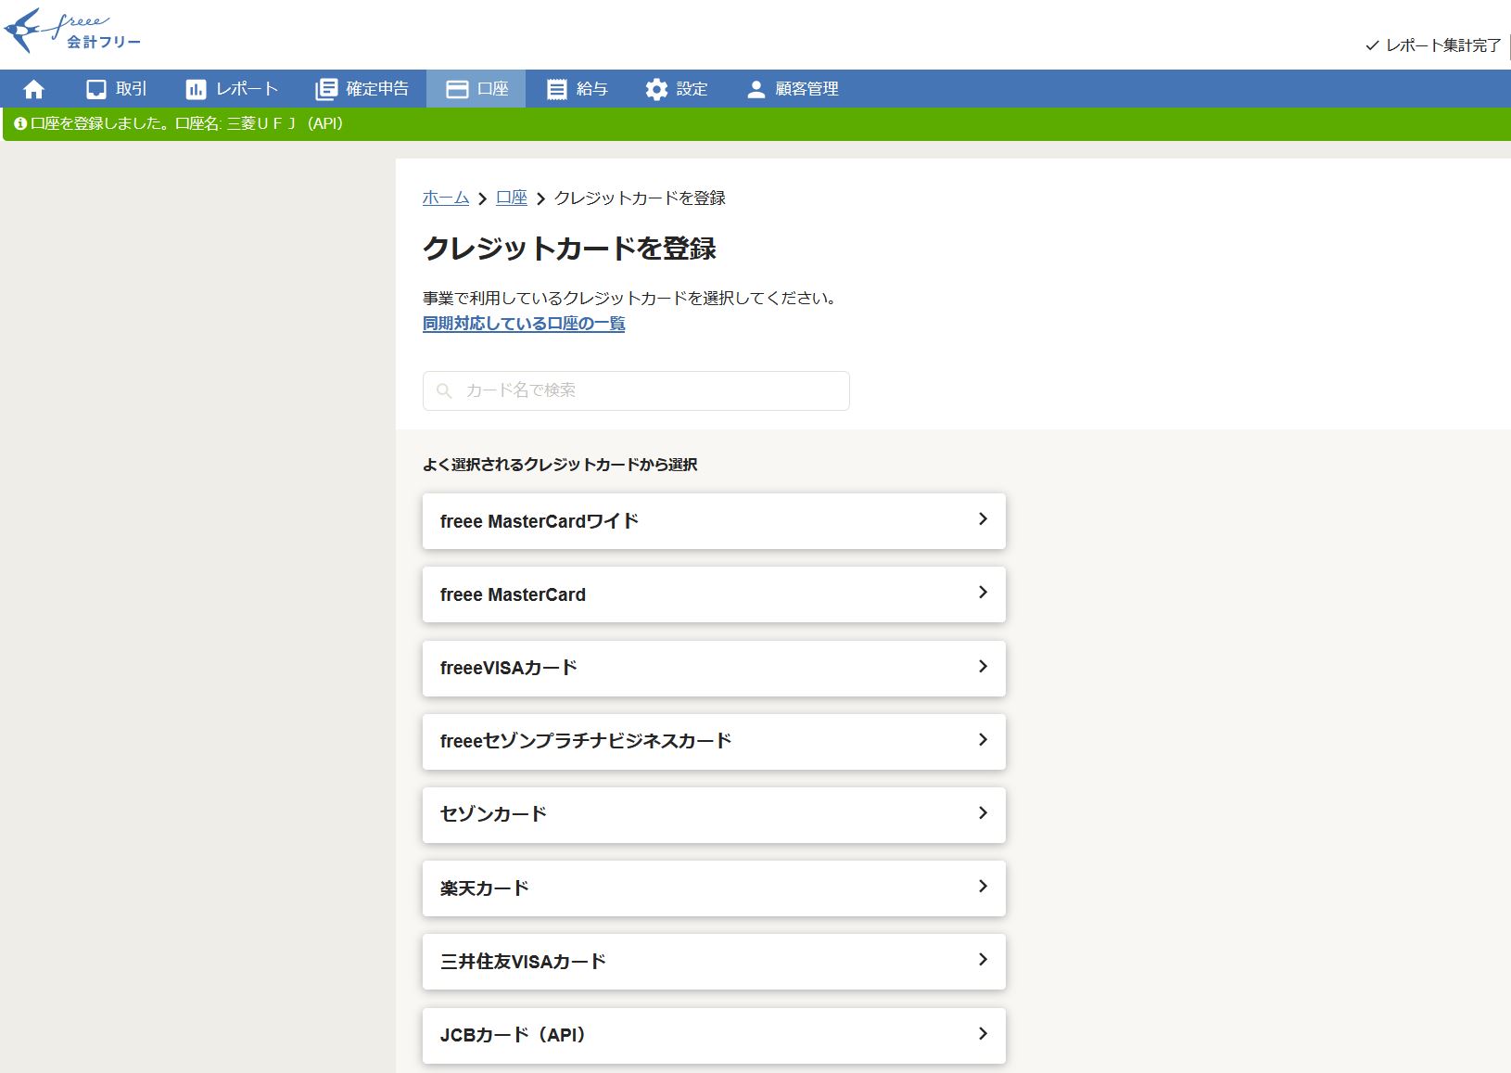Viewport: 1511px width, 1073px height.
Task: Click the freee 会計フリー logo
Action: click(72, 32)
